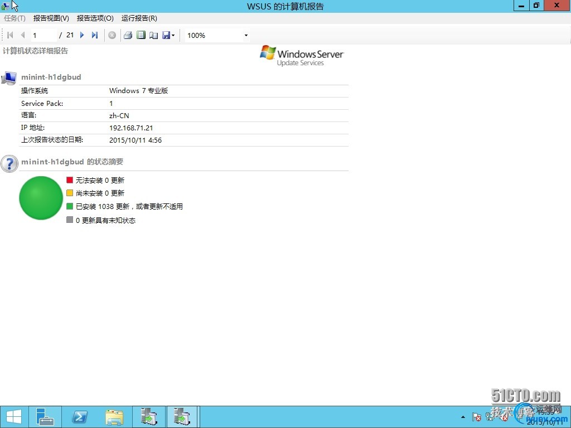
Task: Click gray swatch for unknown status
Action: click(70, 220)
